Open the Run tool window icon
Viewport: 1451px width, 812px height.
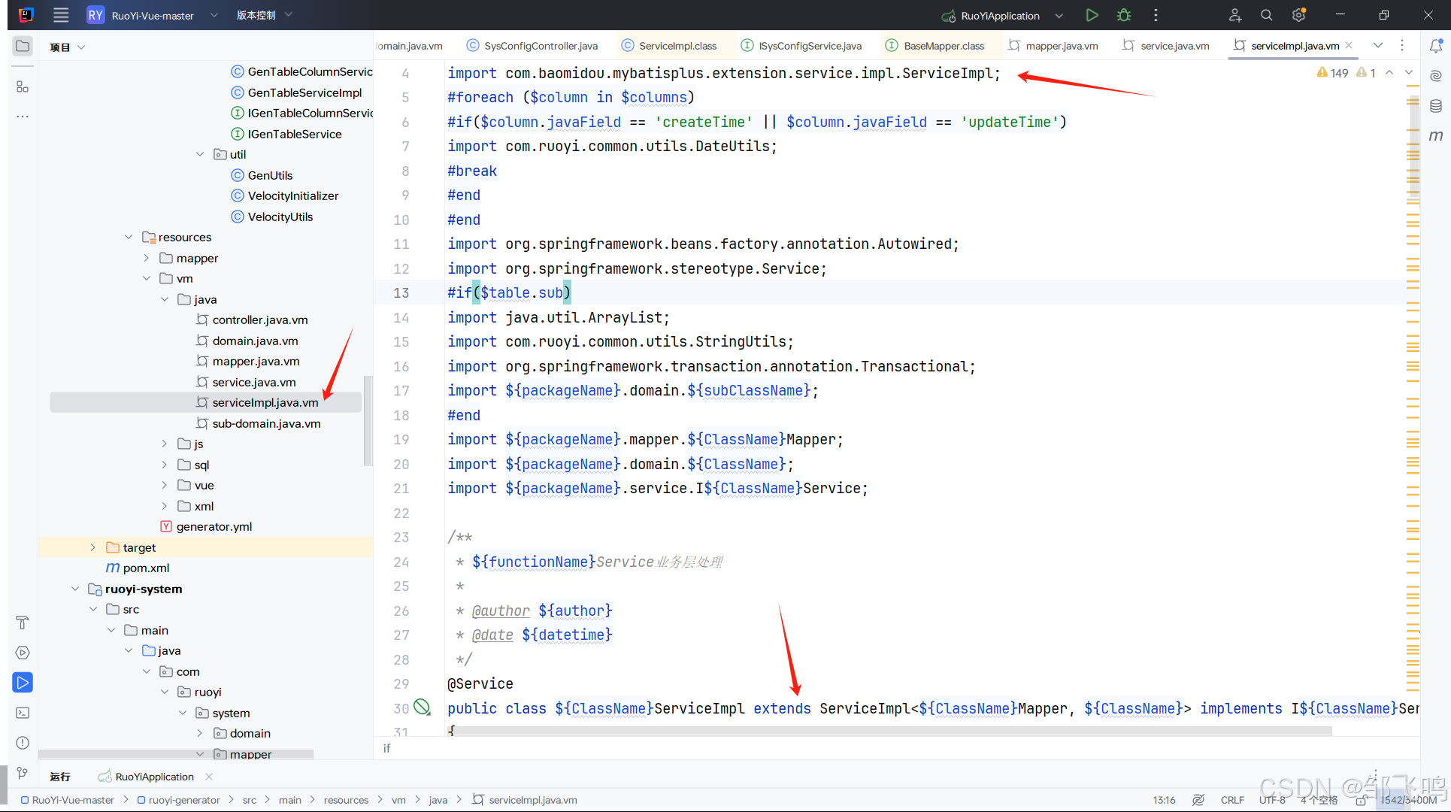(23, 683)
